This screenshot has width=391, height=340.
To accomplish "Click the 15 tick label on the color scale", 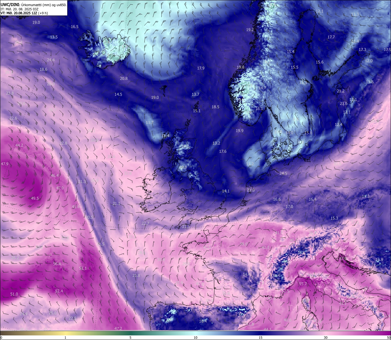I will [261, 338].
